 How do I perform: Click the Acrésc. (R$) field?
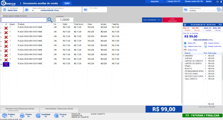point(218,30)
